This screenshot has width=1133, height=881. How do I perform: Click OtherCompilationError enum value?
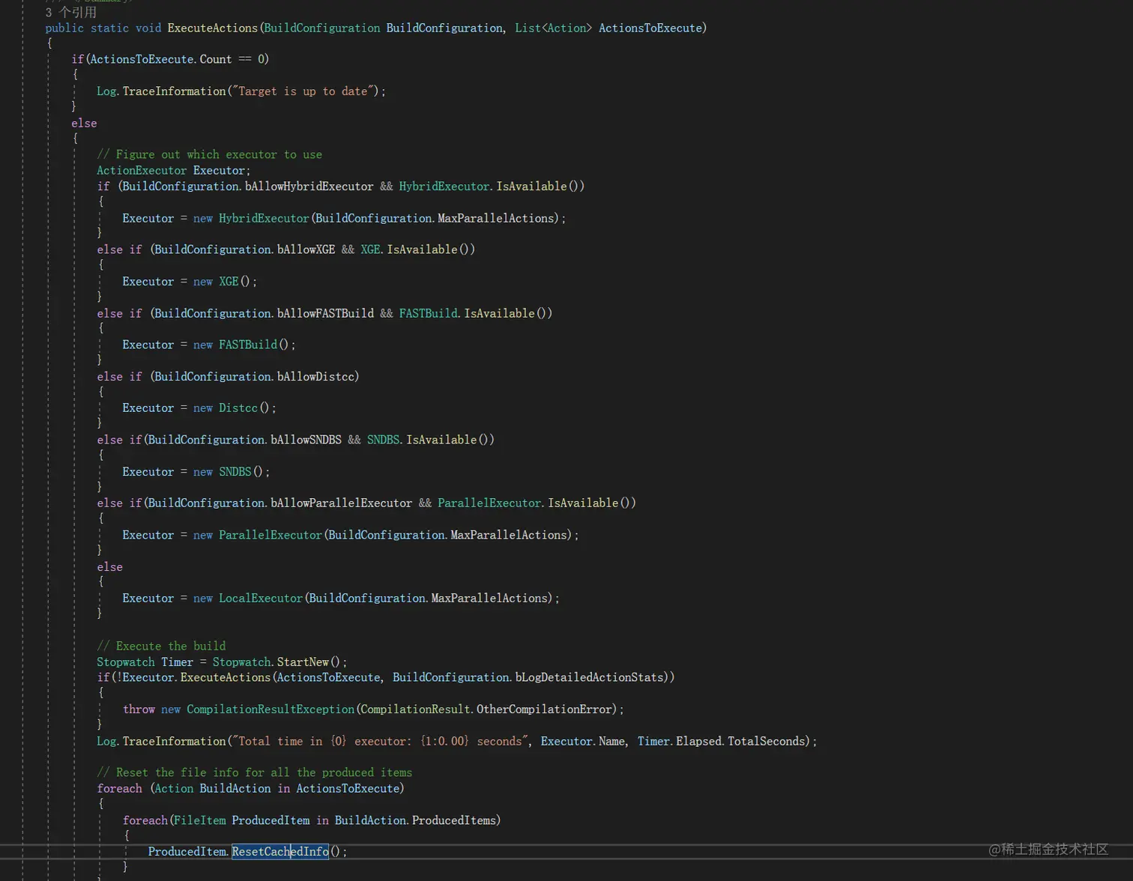tap(546, 709)
